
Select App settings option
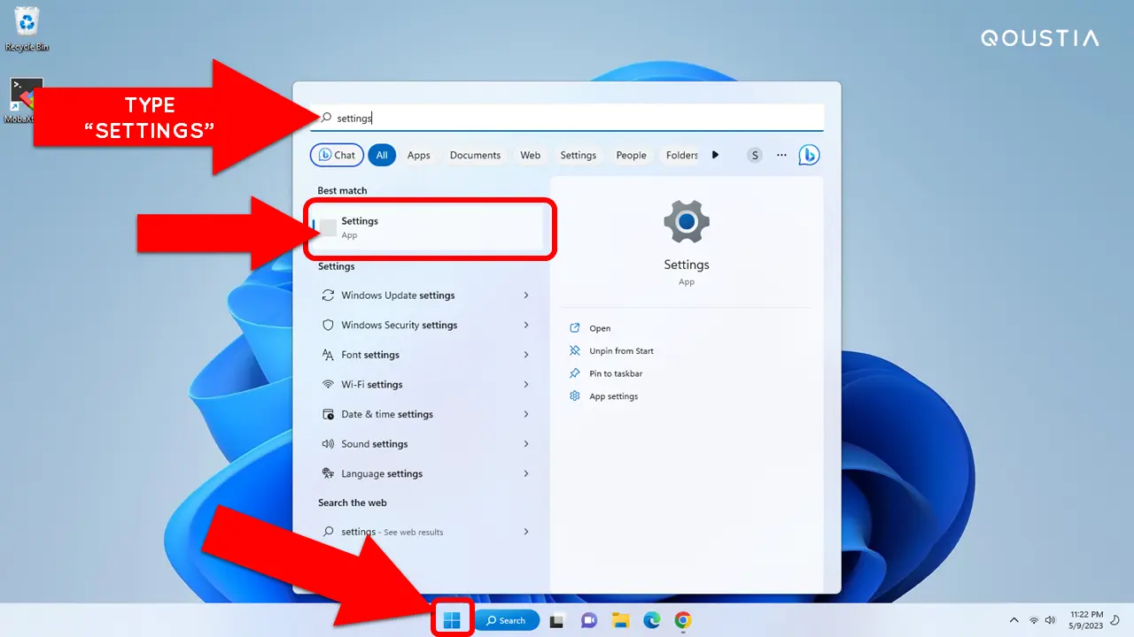tap(613, 396)
